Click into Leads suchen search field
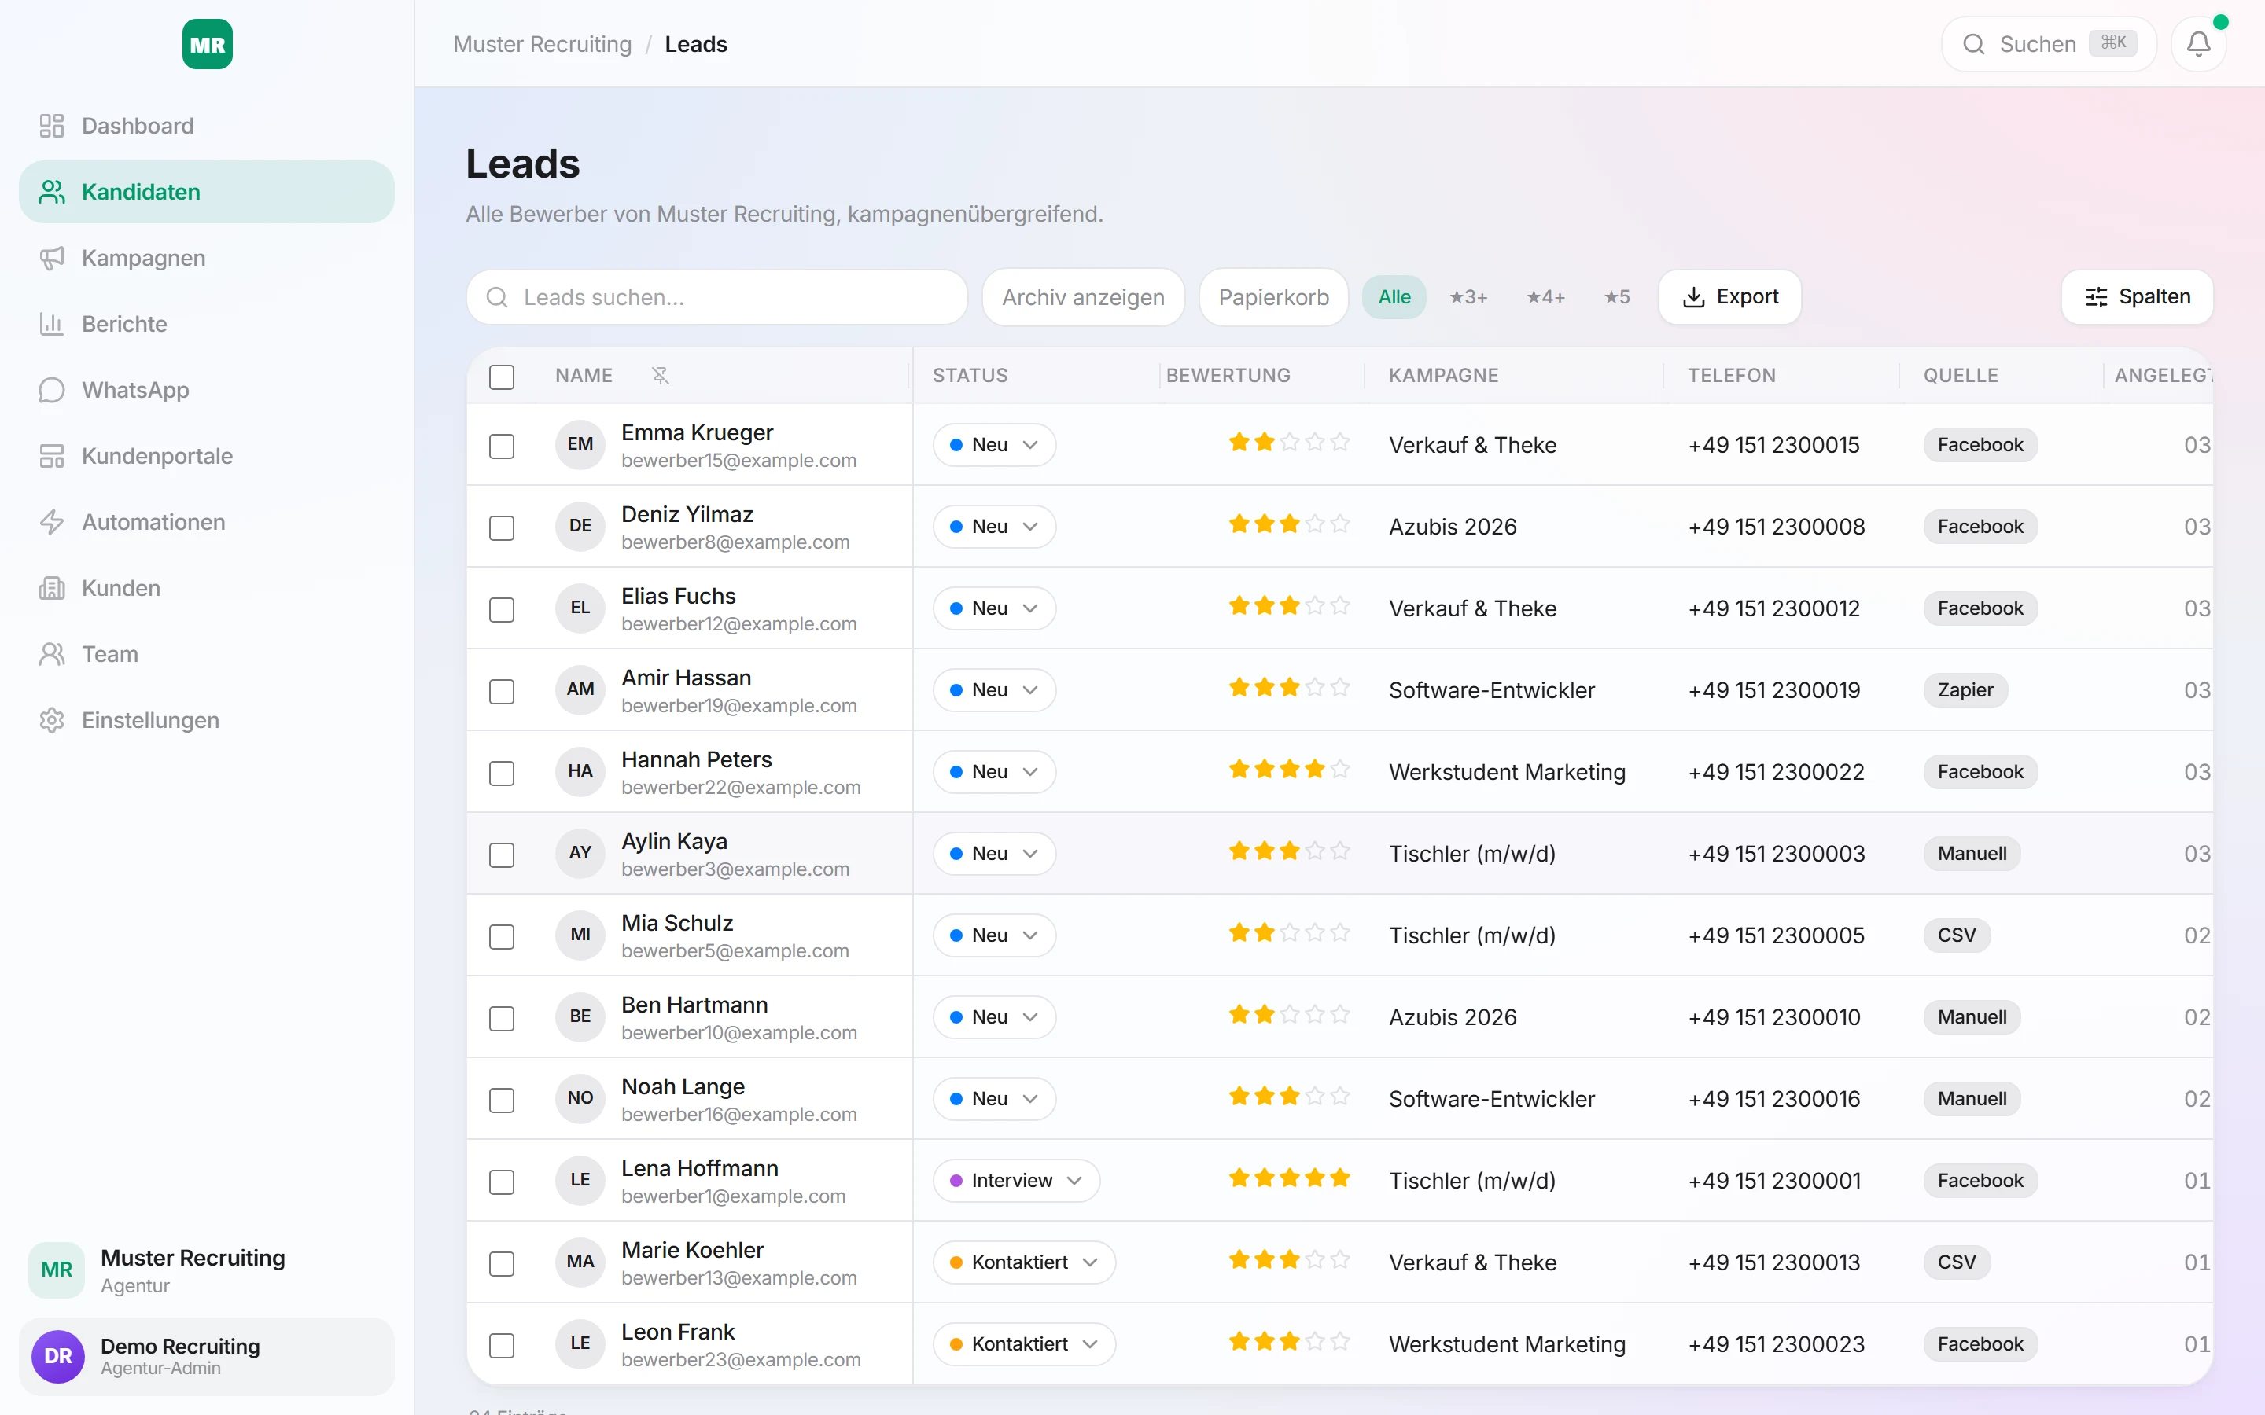This screenshot has height=1415, width=2265. 717,298
